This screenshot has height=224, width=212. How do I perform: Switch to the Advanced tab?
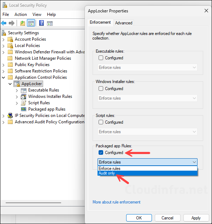[x=124, y=23]
